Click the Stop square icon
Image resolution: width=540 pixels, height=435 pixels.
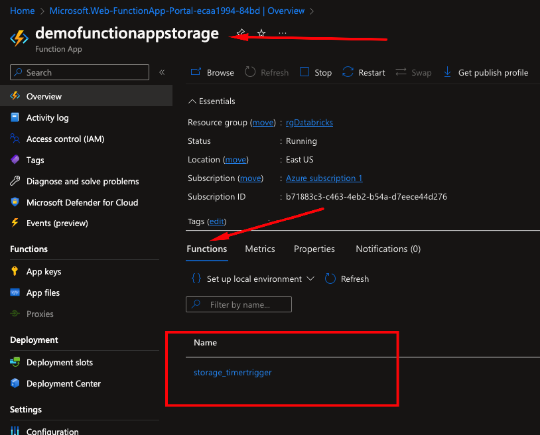click(304, 72)
